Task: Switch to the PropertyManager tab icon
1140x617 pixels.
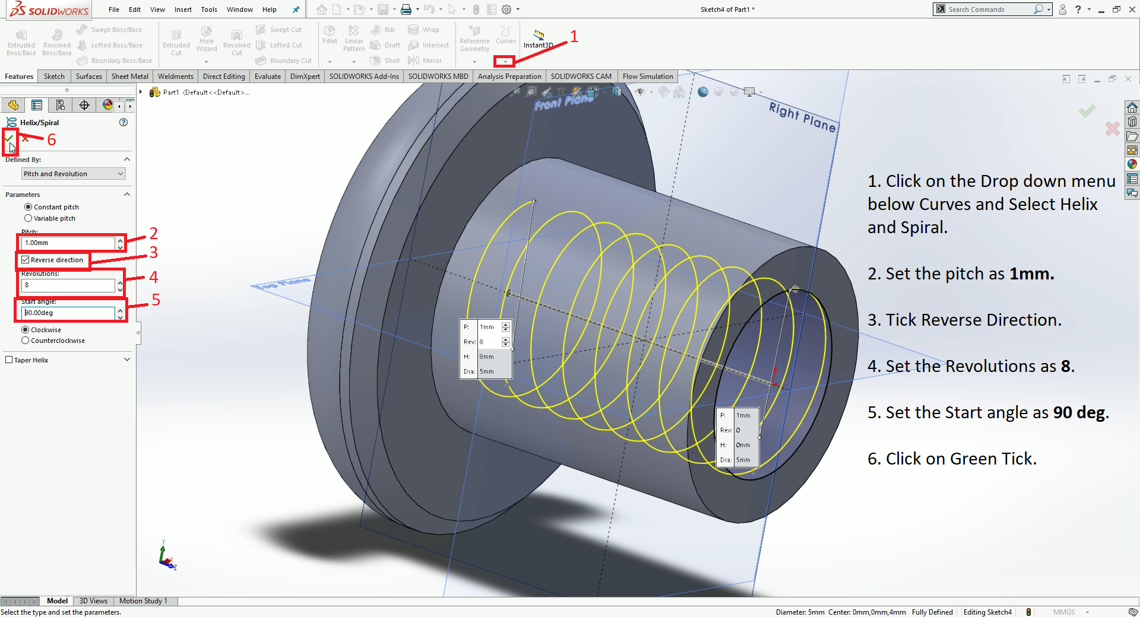Action: (37, 106)
